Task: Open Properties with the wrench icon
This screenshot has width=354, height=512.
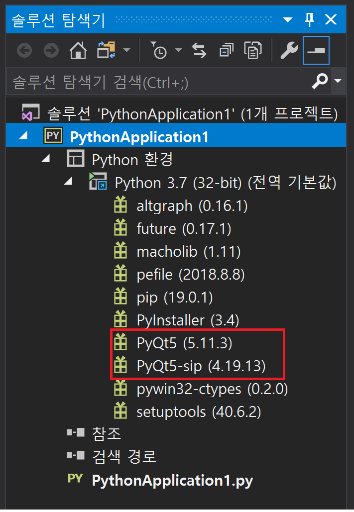Action: click(289, 51)
